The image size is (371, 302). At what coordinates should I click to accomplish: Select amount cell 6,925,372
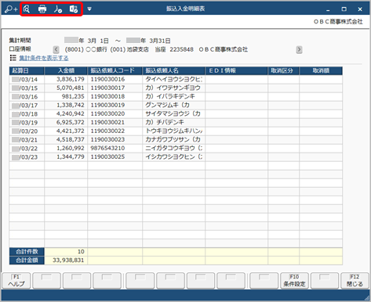(x=66, y=122)
